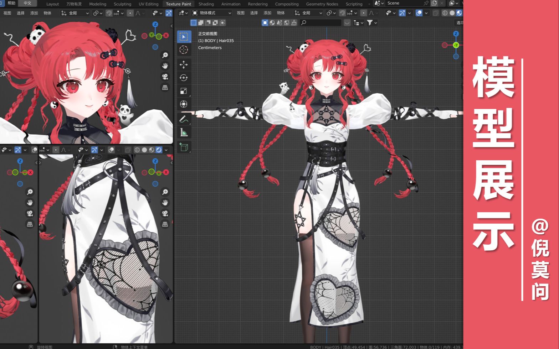Open the Sculpting workspace tab
Viewport: 559px width, 349px height.
pos(122,4)
